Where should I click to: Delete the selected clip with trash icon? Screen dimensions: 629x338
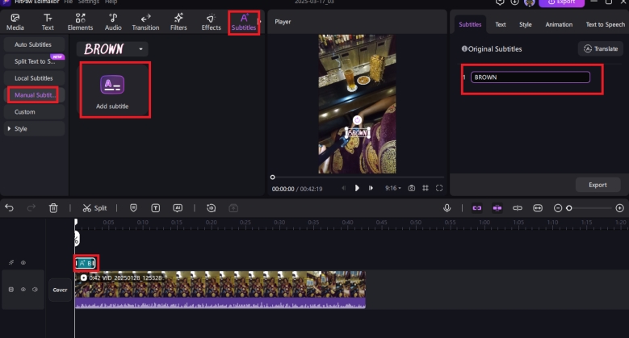click(53, 207)
